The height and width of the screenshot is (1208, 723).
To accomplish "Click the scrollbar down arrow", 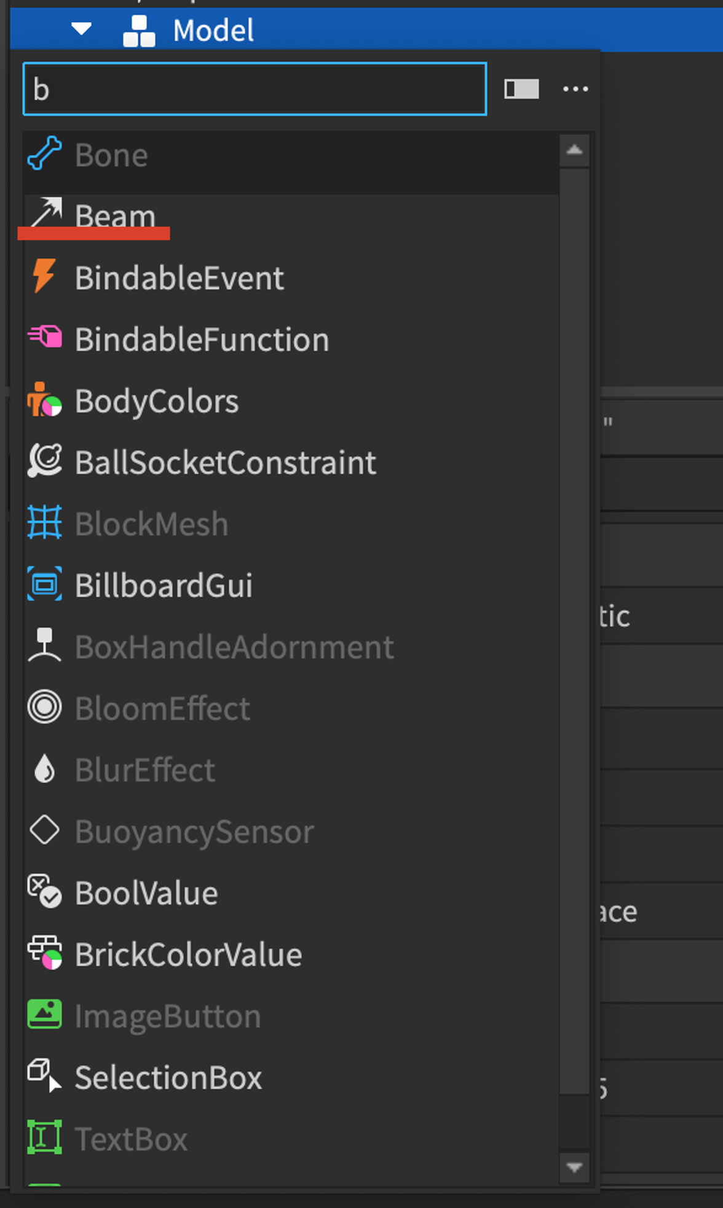I will tap(574, 1167).
